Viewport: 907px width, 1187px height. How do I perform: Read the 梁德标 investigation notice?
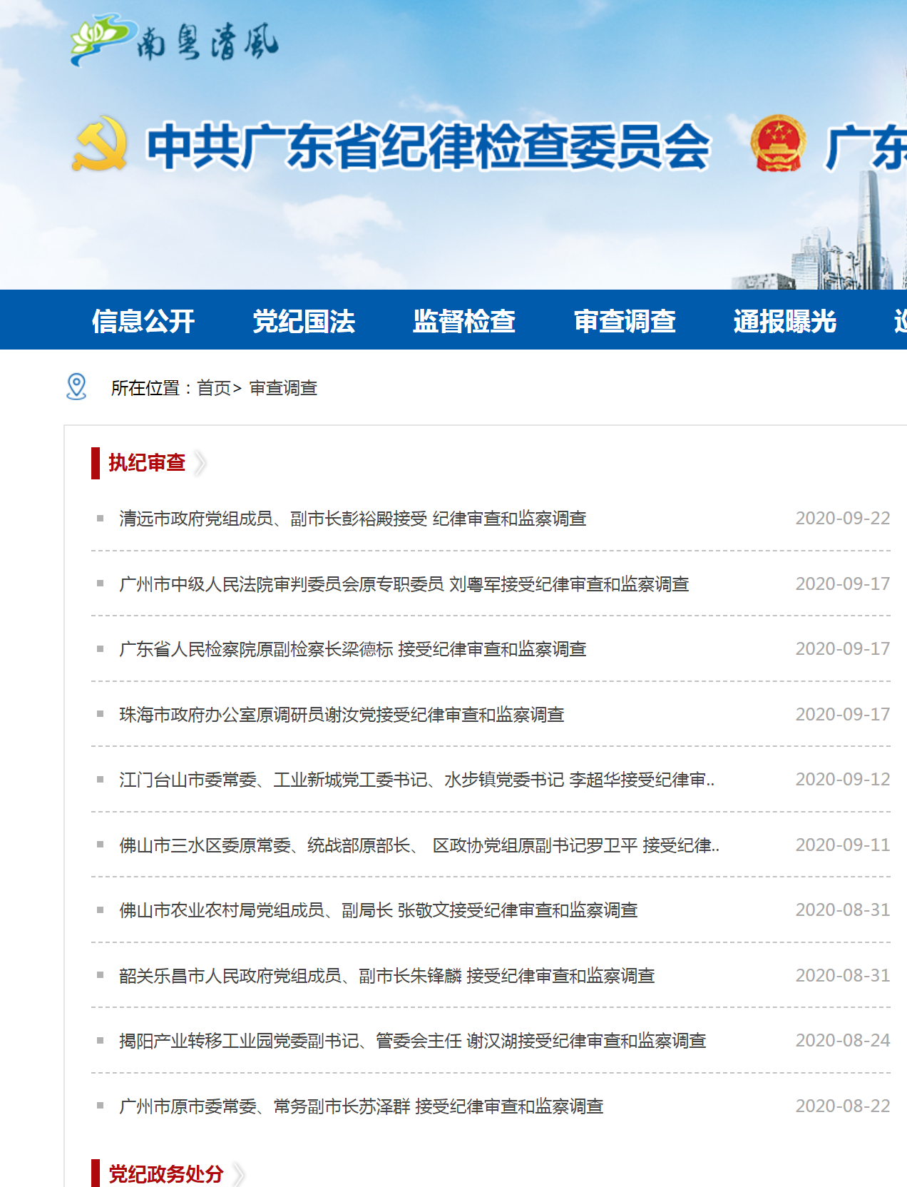352,649
